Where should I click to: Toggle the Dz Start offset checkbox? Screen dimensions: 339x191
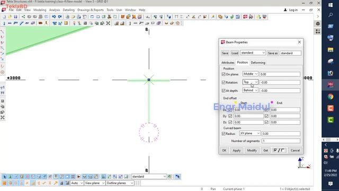[230, 123]
